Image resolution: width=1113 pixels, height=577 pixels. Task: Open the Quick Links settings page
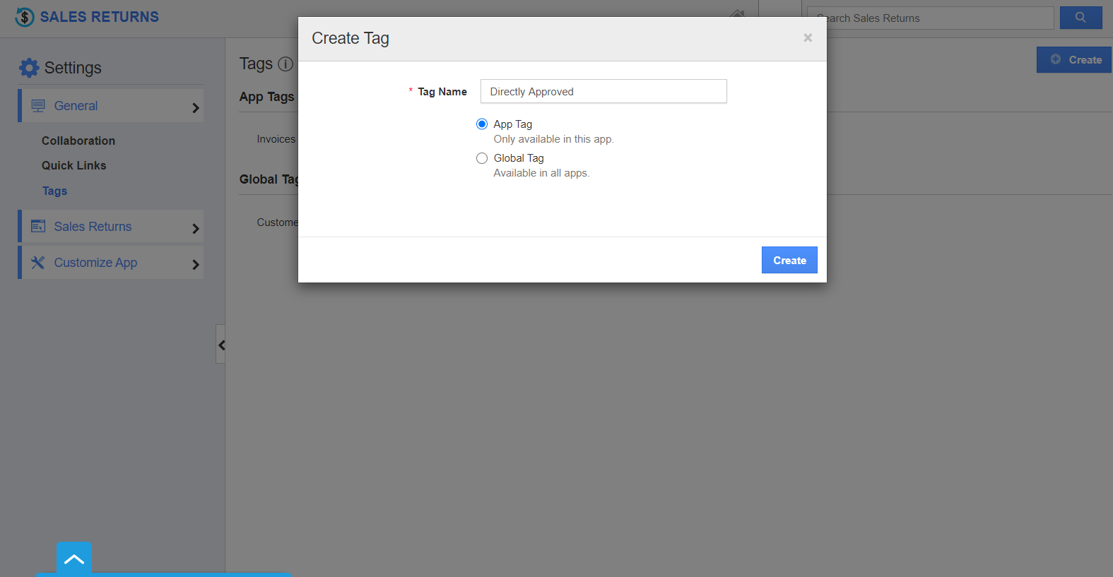73,165
